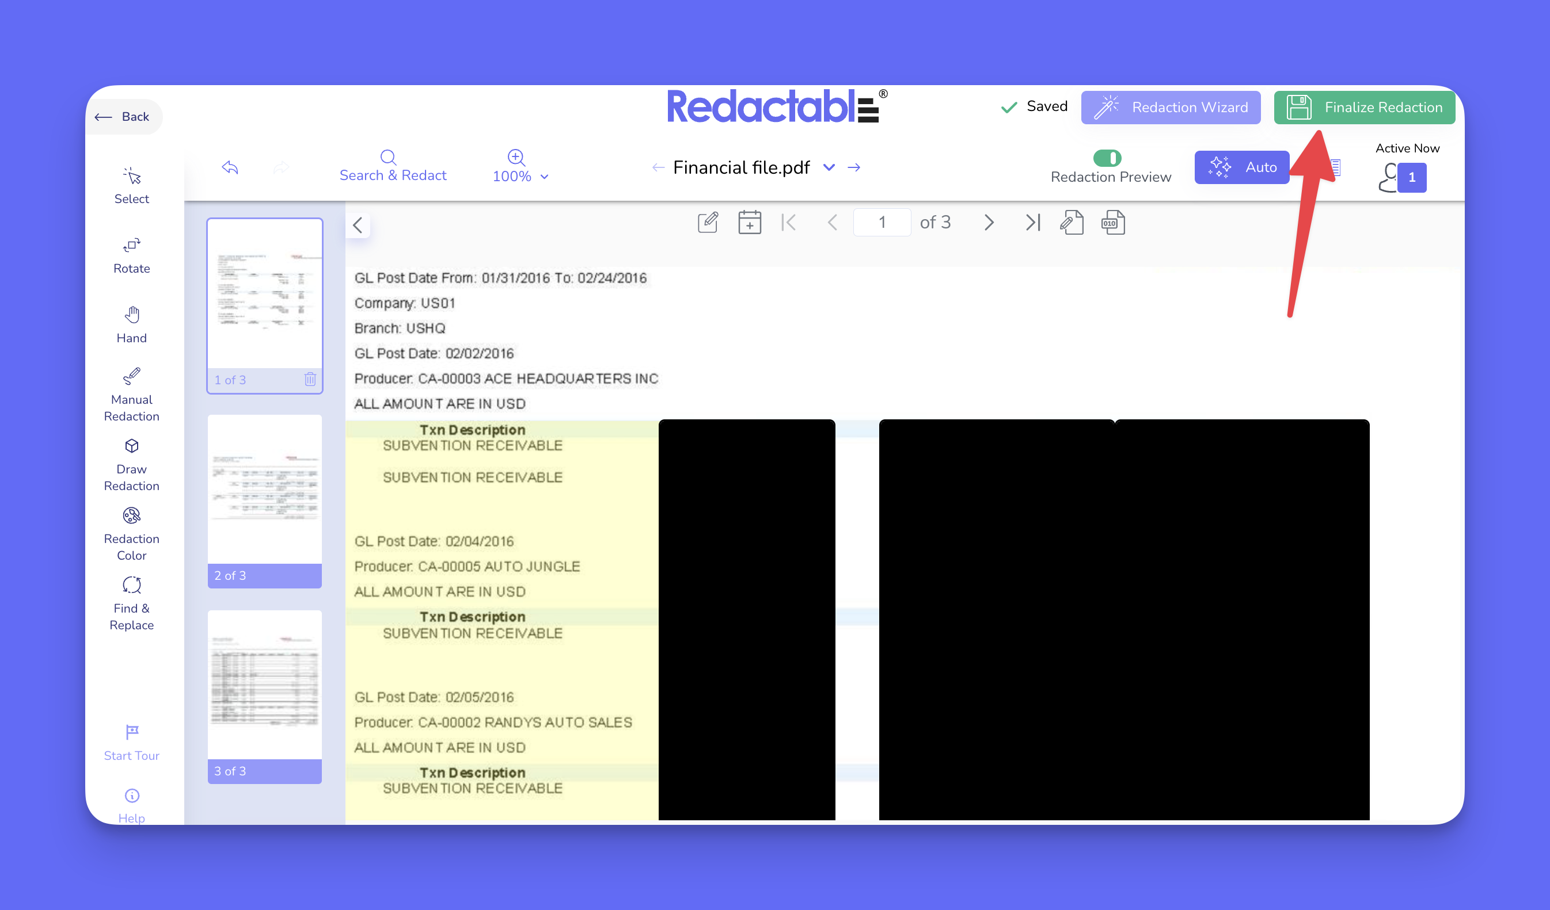Screen dimensions: 1550x910
Task: Click Finalize Redaction button
Action: (1363, 108)
